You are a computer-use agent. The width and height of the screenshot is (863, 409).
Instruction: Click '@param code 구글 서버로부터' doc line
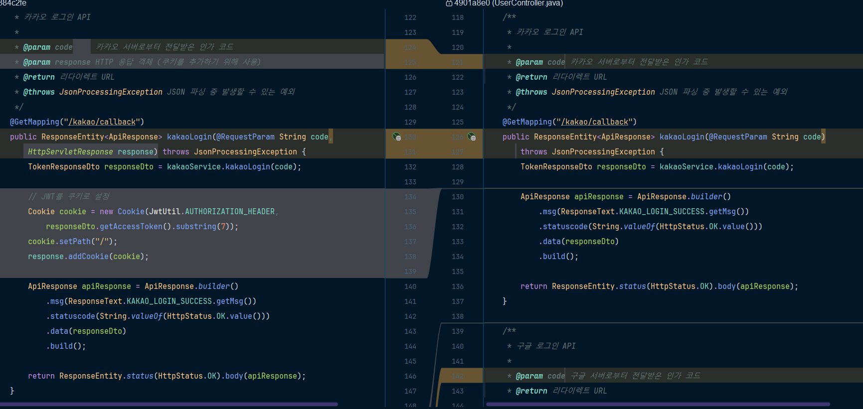[x=603, y=376]
